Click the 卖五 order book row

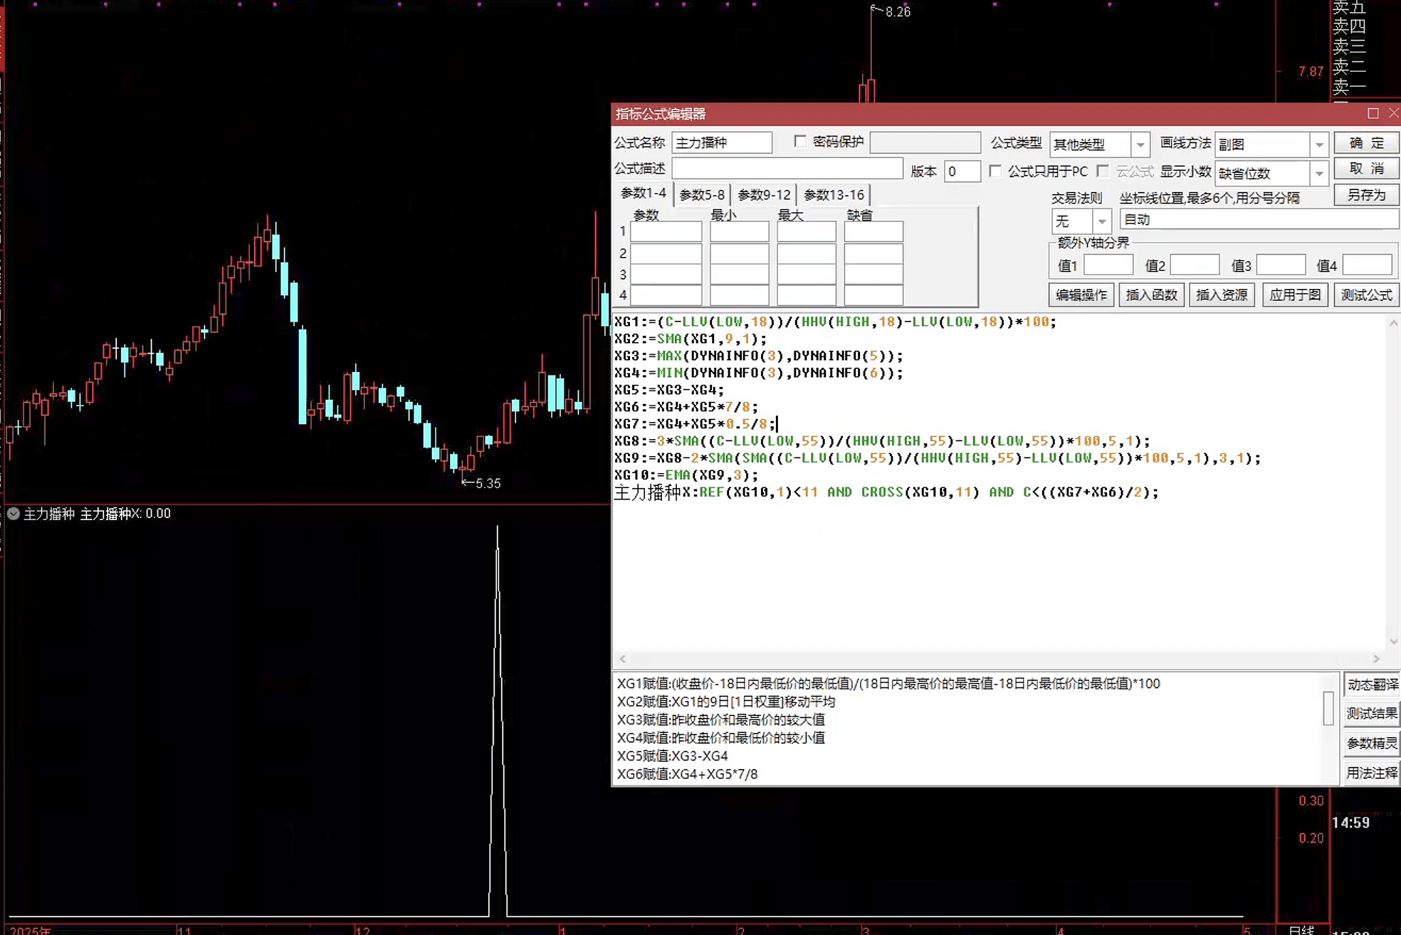click(x=1349, y=8)
